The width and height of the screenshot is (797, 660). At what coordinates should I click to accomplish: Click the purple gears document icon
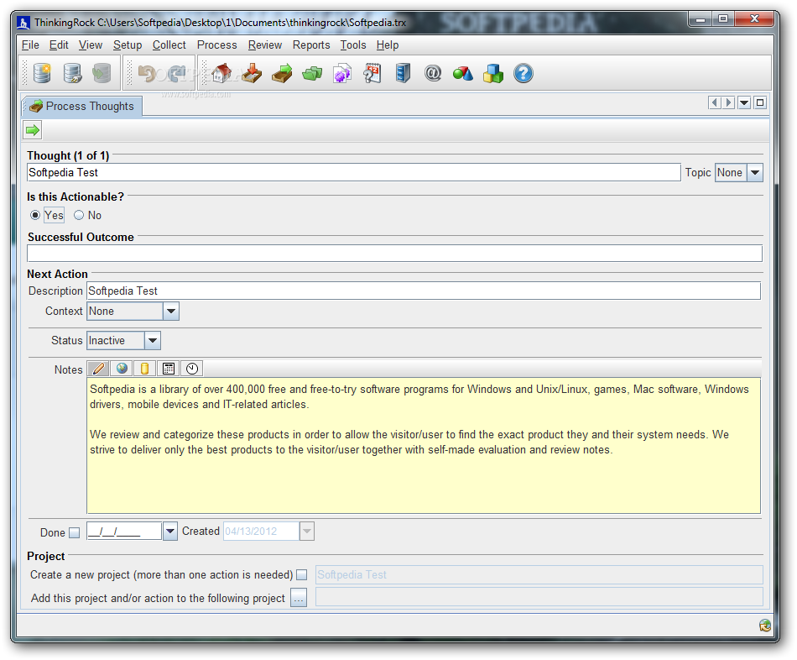tap(342, 73)
